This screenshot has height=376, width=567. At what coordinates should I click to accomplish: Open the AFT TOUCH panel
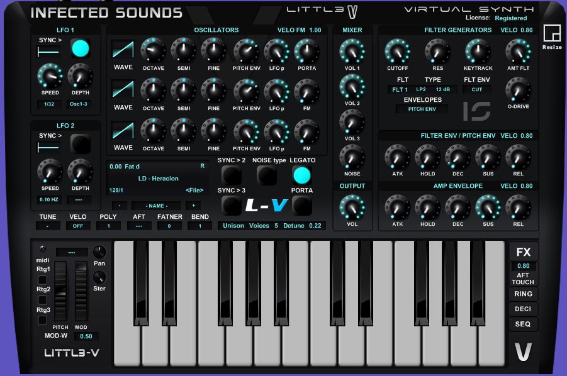pyautogui.click(x=523, y=279)
